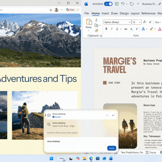Click the Focus mode icon in Word status bar
The height and width of the screenshot is (162, 162).
[147, 152]
